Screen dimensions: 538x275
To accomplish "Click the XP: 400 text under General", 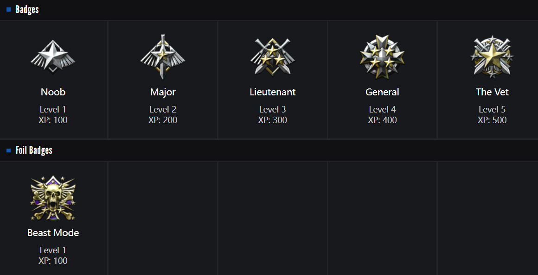I will [382, 120].
